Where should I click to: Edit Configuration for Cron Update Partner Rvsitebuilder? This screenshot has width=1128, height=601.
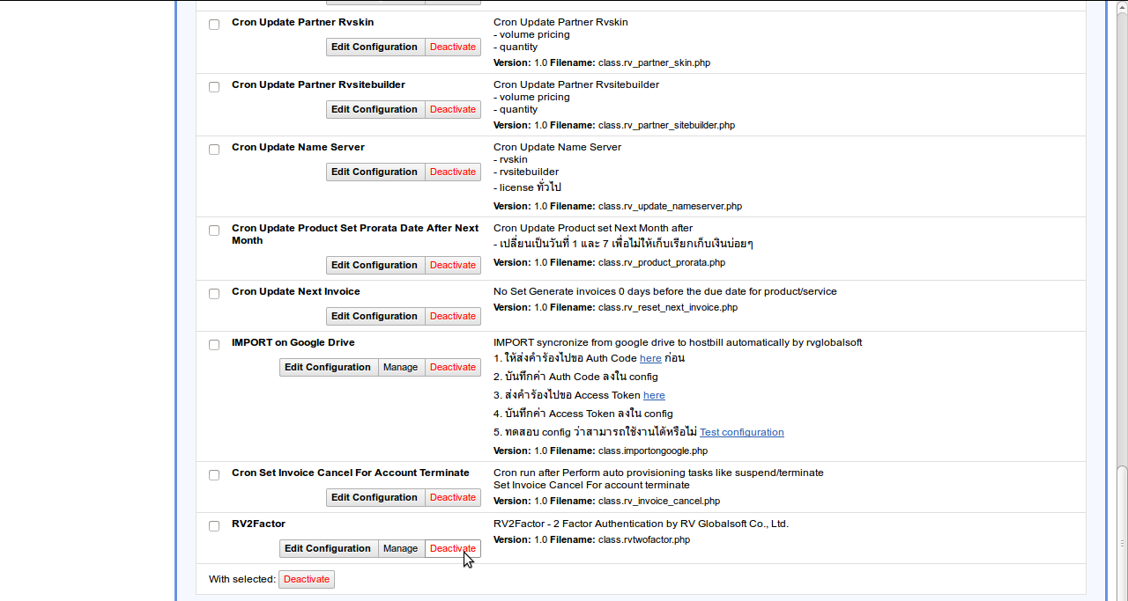tap(375, 110)
